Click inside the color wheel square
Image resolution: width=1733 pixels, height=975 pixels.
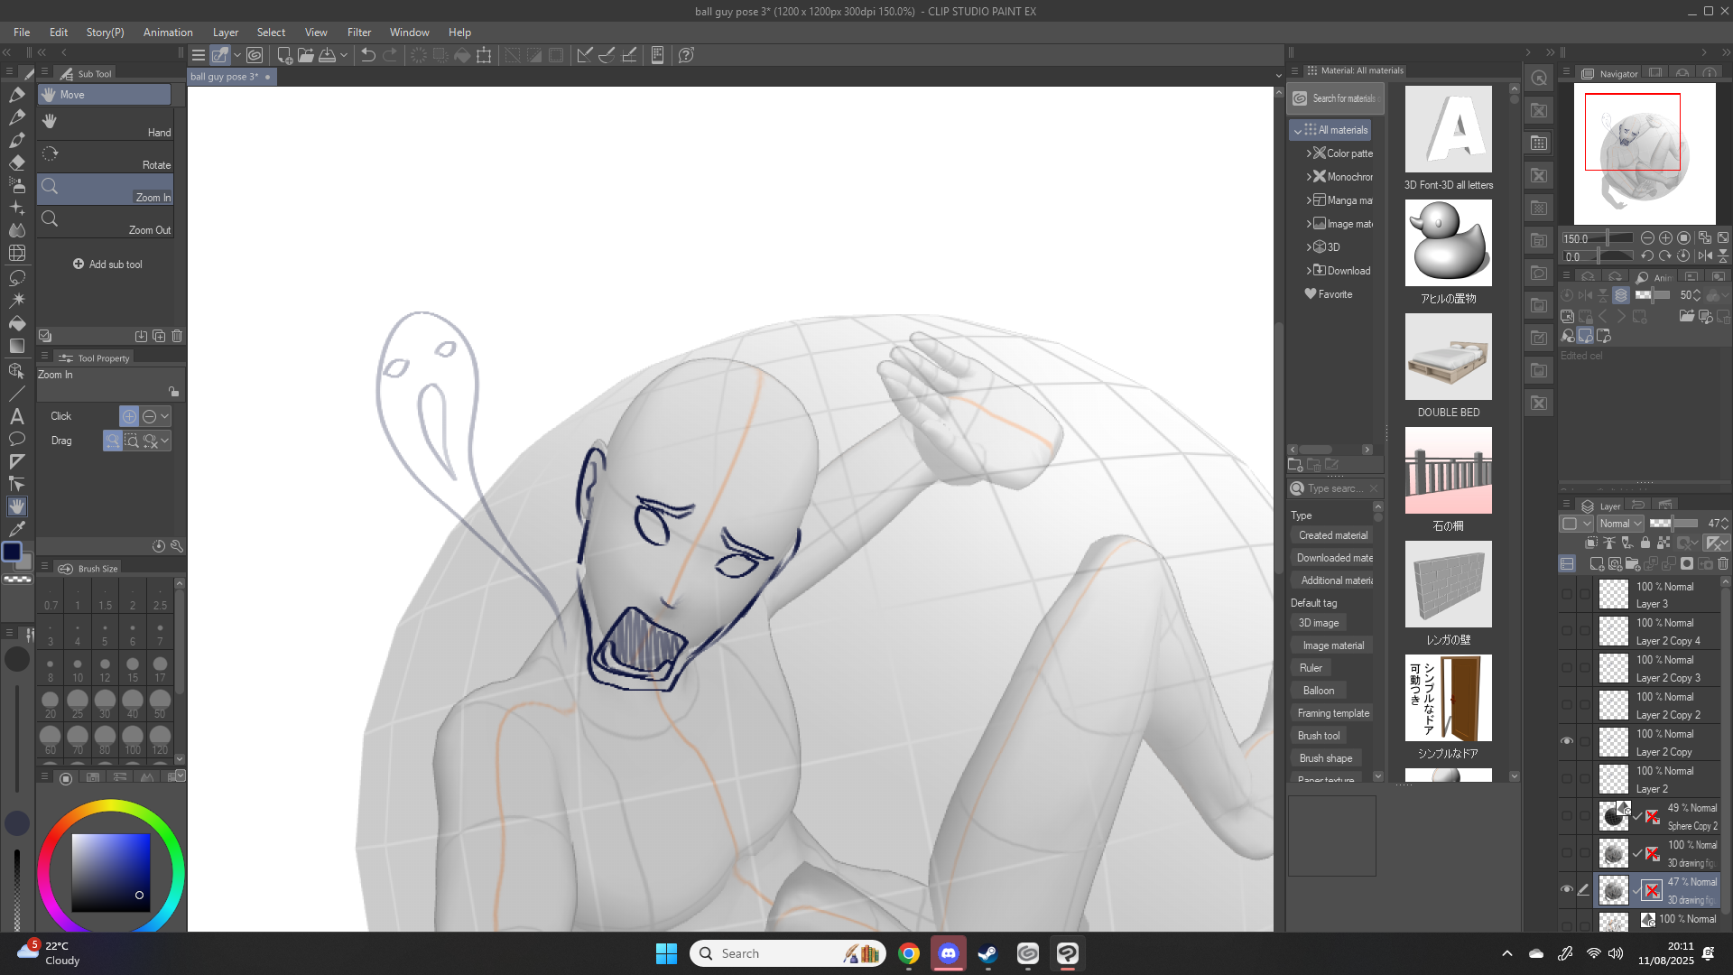(x=110, y=872)
